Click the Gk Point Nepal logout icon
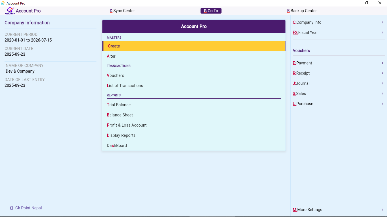387x217 pixels. coord(10,208)
